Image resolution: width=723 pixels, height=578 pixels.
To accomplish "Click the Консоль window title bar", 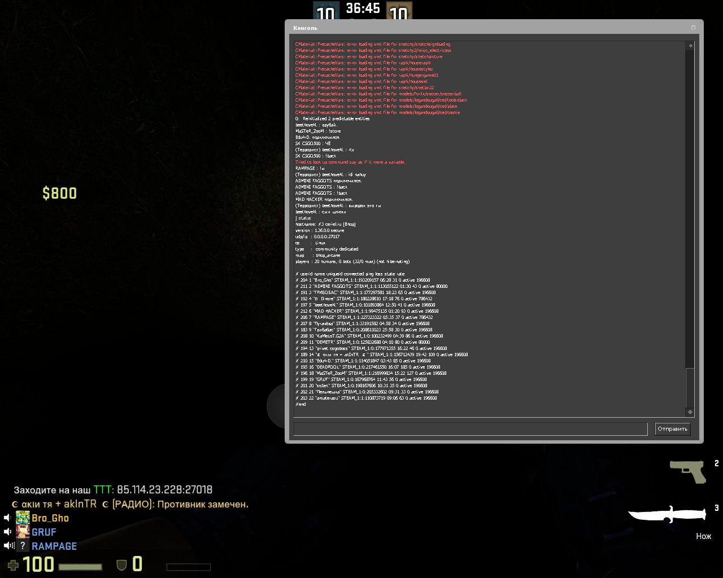I will [486, 28].
